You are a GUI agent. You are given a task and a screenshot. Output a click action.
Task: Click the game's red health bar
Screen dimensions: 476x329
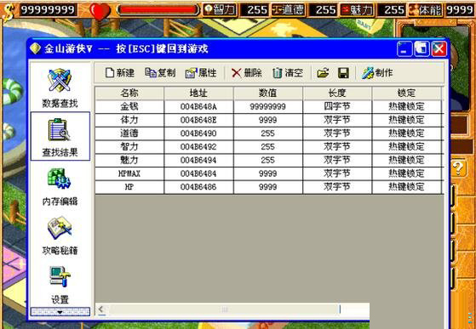pos(158,9)
